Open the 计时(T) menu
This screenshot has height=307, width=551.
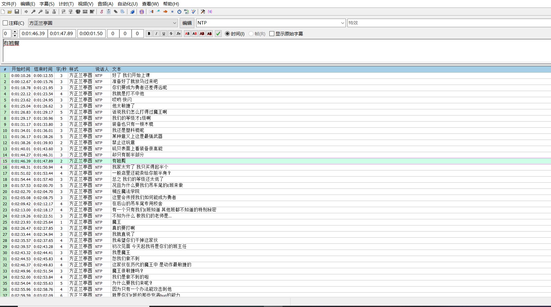tap(66, 4)
